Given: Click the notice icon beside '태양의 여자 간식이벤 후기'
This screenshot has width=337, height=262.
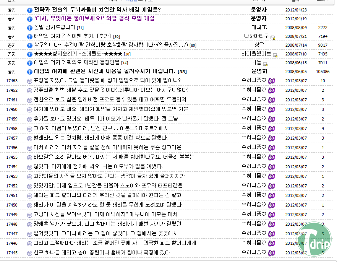Looking at the screenshot, I should [x=30, y=37].
